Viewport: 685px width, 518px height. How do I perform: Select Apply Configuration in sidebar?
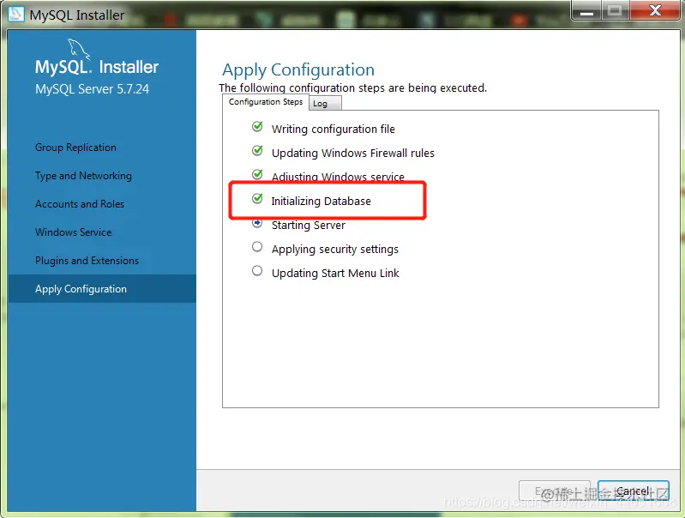tap(102, 289)
